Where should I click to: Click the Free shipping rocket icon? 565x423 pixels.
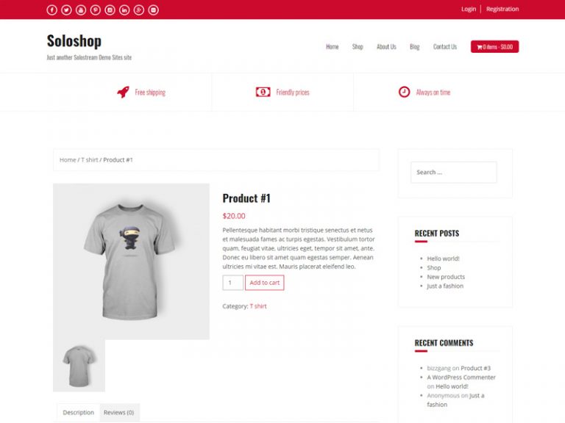pos(123,92)
